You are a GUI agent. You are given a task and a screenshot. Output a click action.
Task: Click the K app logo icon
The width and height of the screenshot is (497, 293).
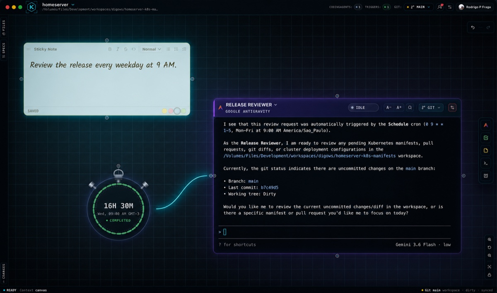tap(31, 7)
